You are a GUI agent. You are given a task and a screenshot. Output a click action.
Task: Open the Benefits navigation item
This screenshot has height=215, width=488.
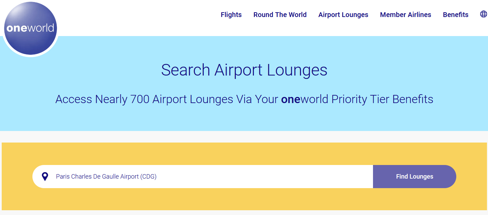tap(455, 15)
